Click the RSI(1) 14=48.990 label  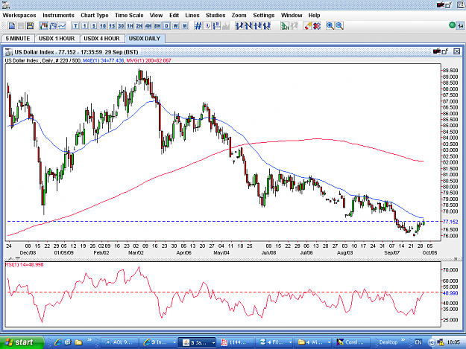(x=25, y=265)
